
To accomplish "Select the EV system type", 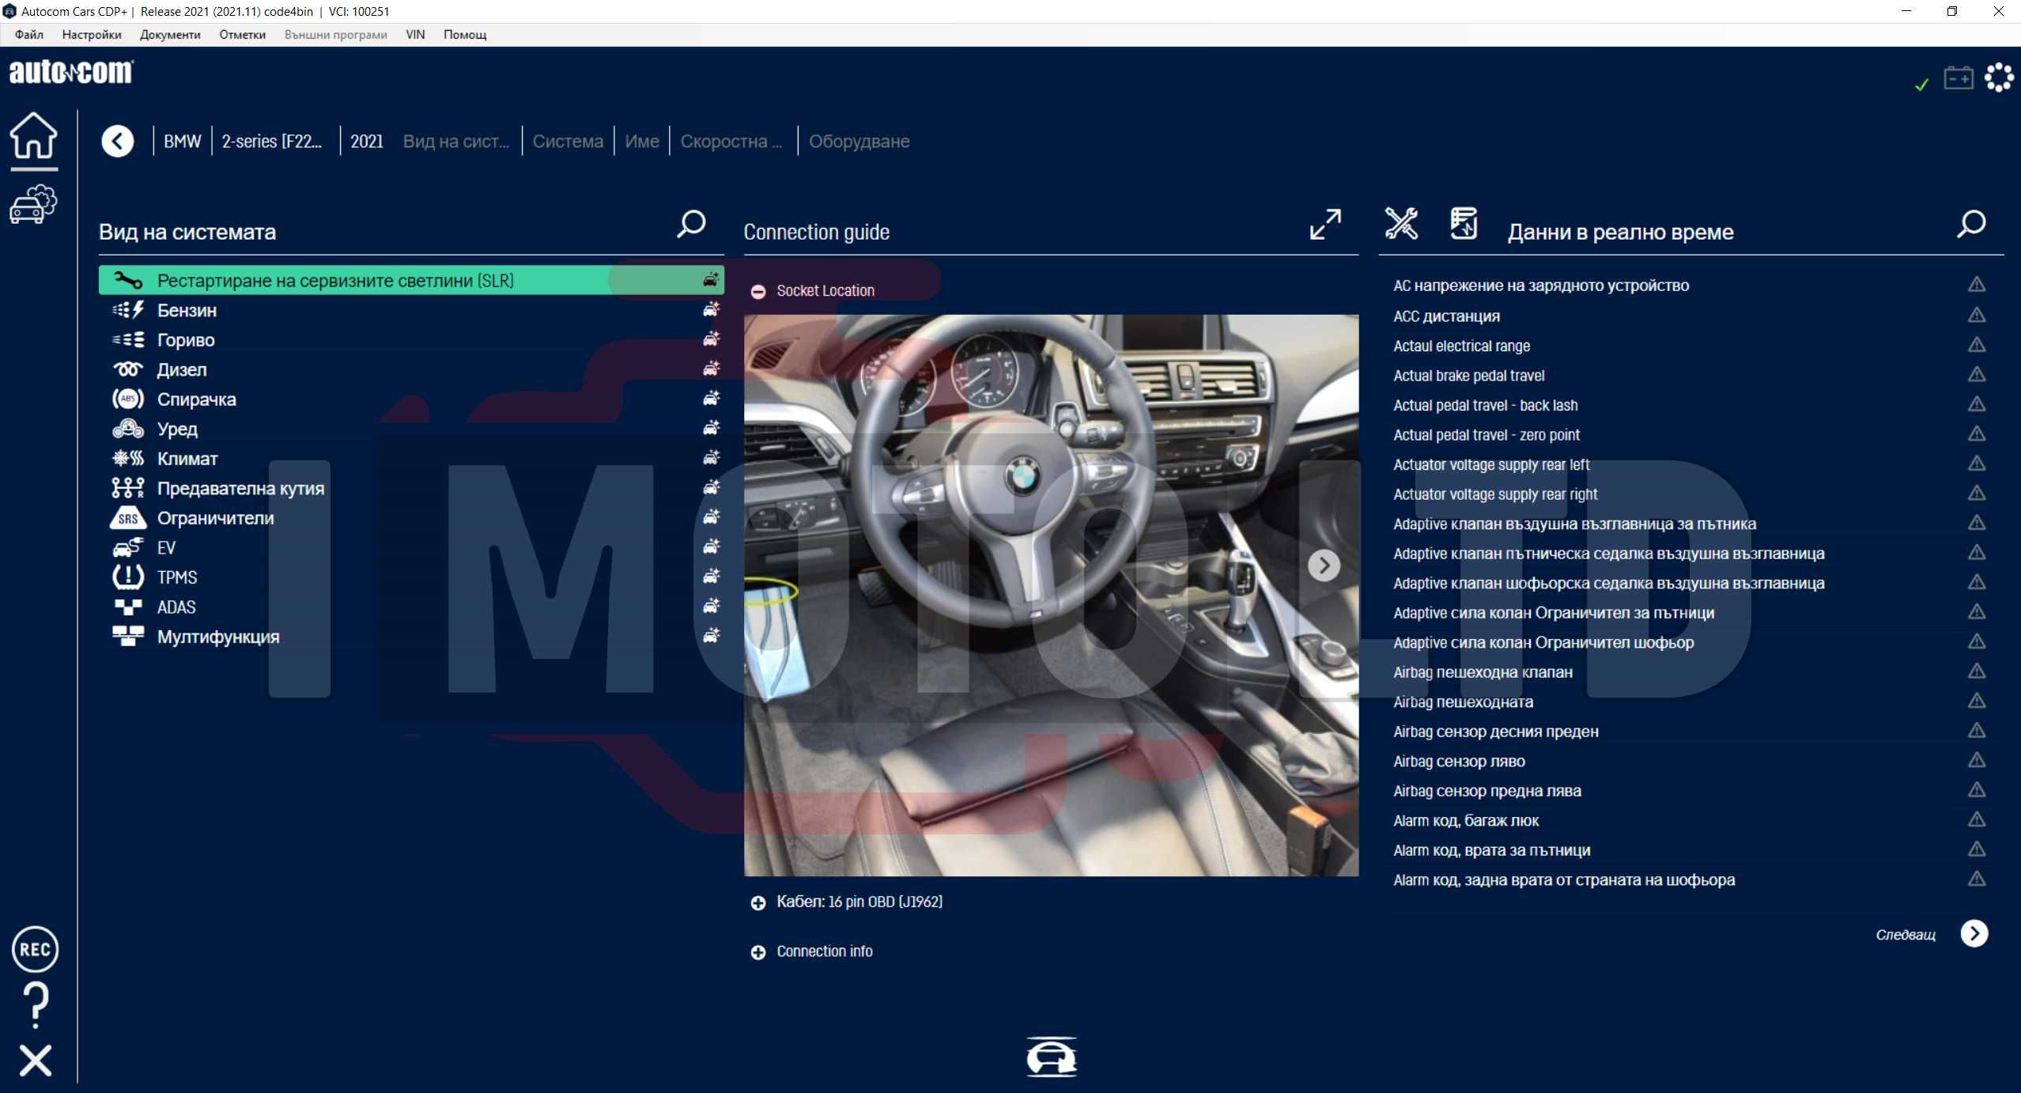I will click(411, 547).
